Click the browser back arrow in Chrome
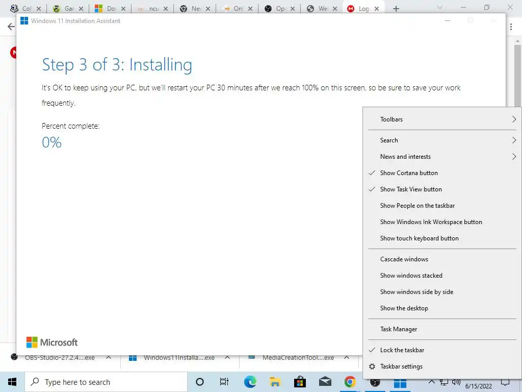 click(11, 27)
